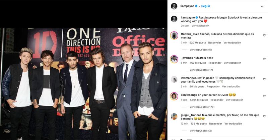Open liampayne profile picture in header

(174, 6)
